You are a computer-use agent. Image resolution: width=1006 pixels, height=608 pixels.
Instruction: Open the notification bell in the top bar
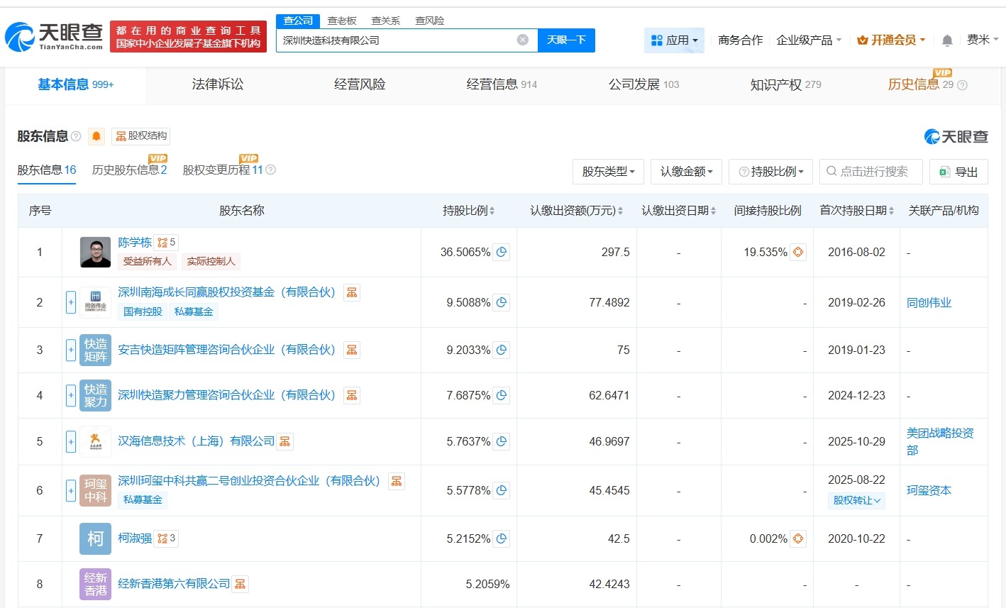(946, 40)
